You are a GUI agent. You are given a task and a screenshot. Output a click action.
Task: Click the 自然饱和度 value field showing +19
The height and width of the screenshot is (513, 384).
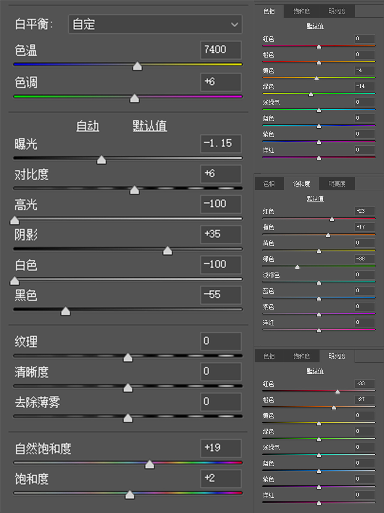pyautogui.click(x=221, y=448)
